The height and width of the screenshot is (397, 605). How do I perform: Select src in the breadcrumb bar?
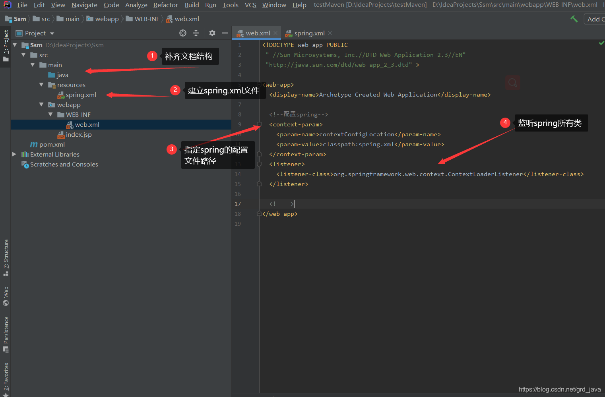pos(41,19)
